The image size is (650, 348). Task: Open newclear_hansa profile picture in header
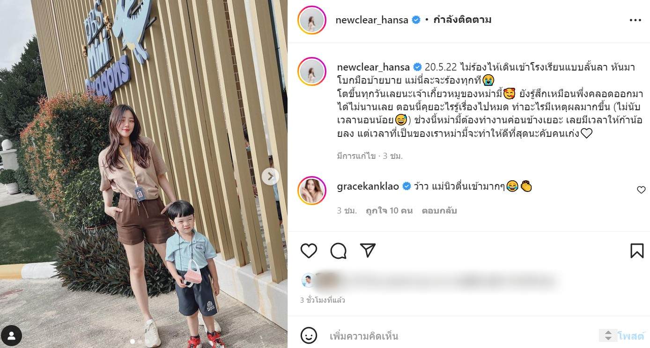point(311,20)
